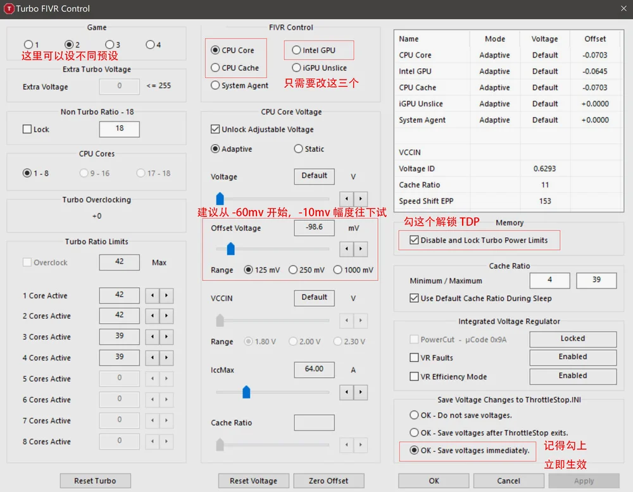Screen dimensions: 633x492
Task: Click the 1 Core Active value field
Action: click(x=120, y=295)
